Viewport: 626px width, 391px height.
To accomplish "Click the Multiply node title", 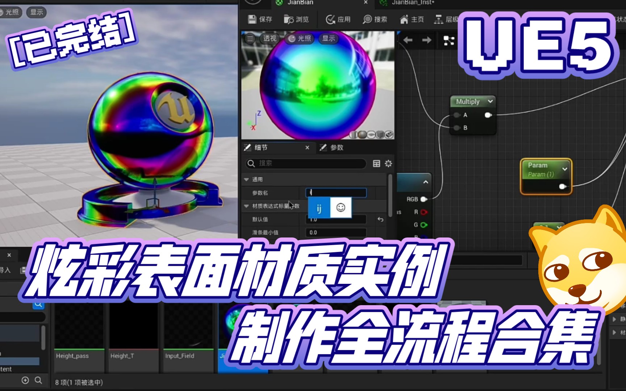I will [x=468, y=101].
